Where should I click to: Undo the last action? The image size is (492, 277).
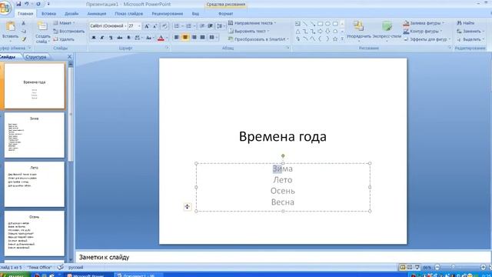(27, 4)
